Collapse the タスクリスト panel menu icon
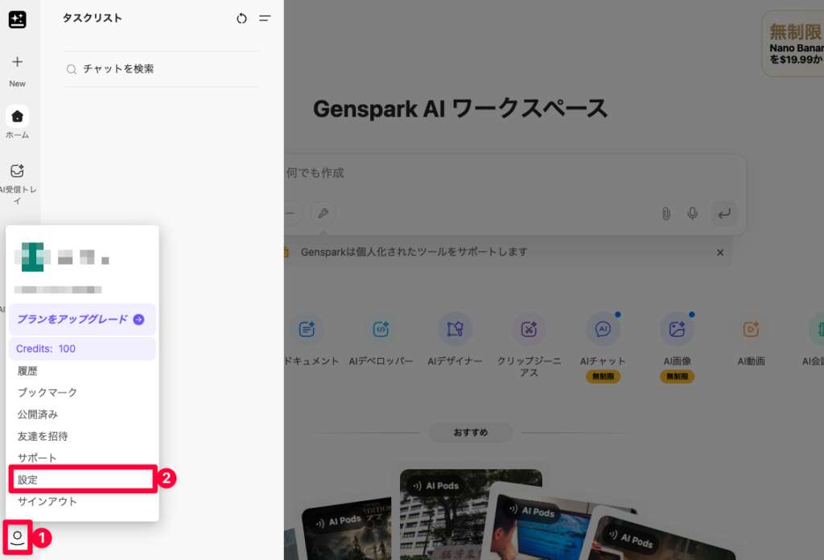 coord(265,19)
